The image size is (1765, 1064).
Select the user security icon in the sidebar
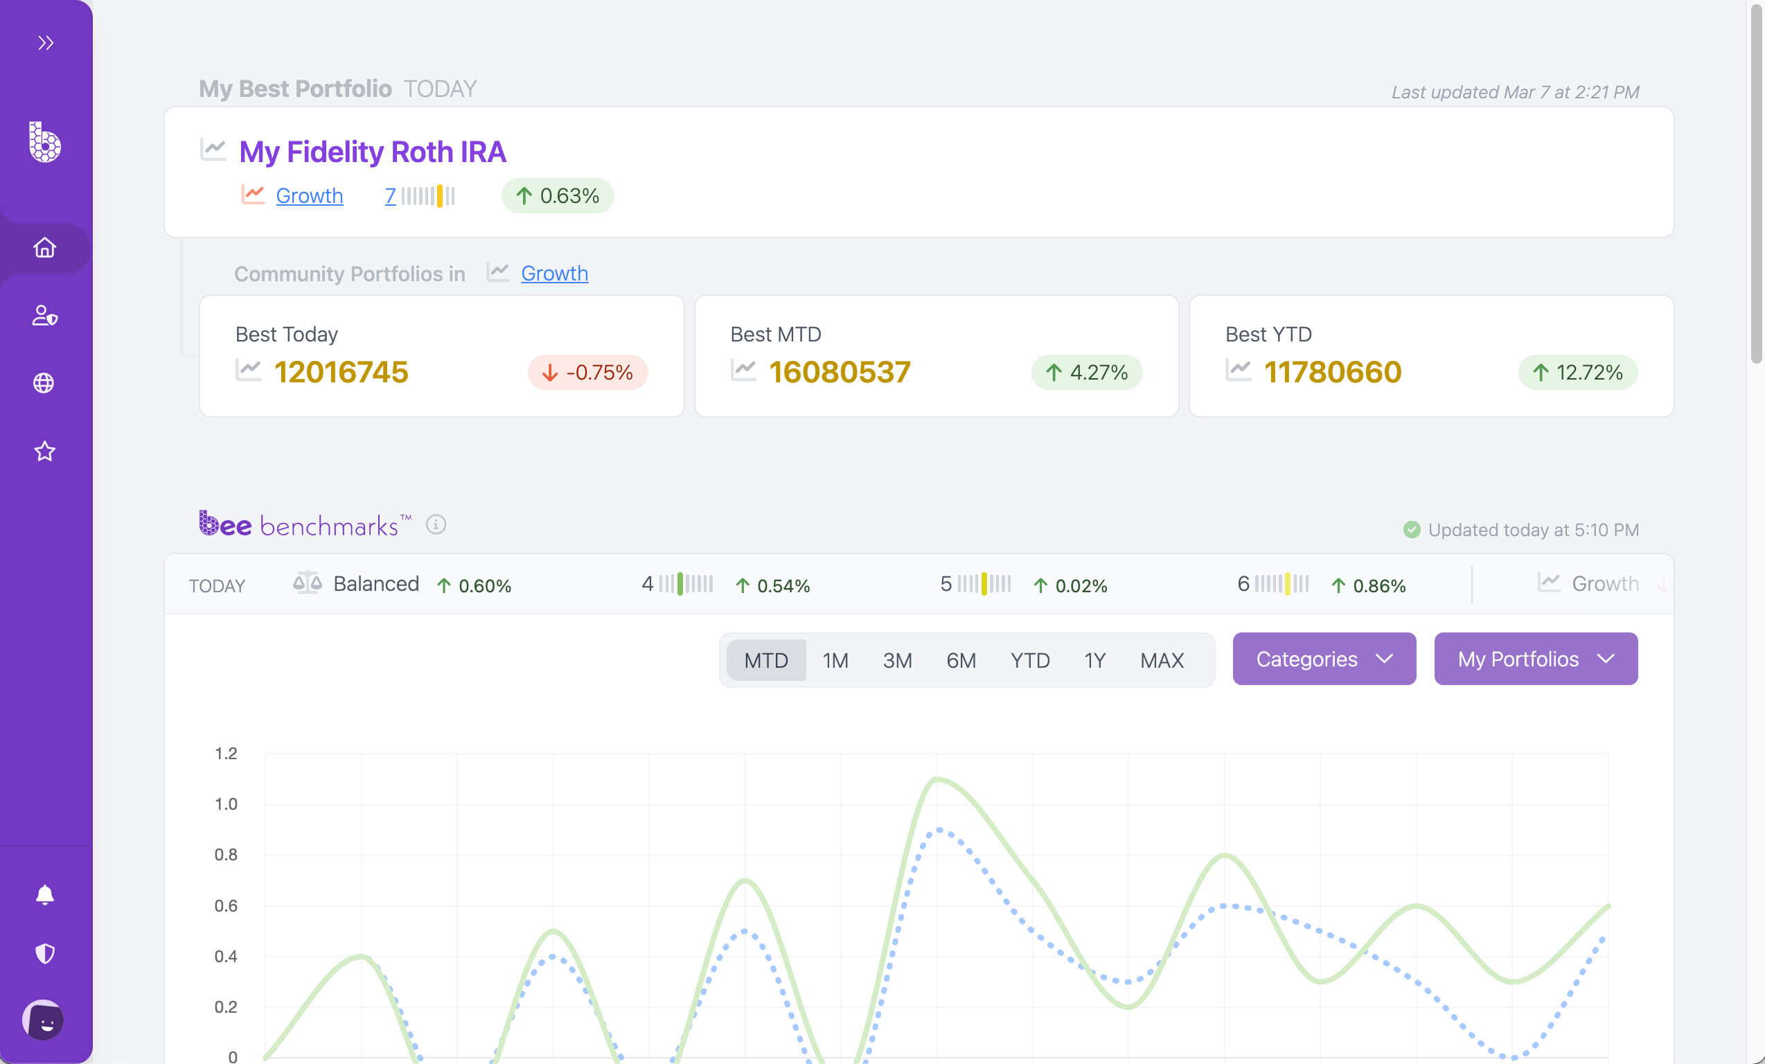44,316
